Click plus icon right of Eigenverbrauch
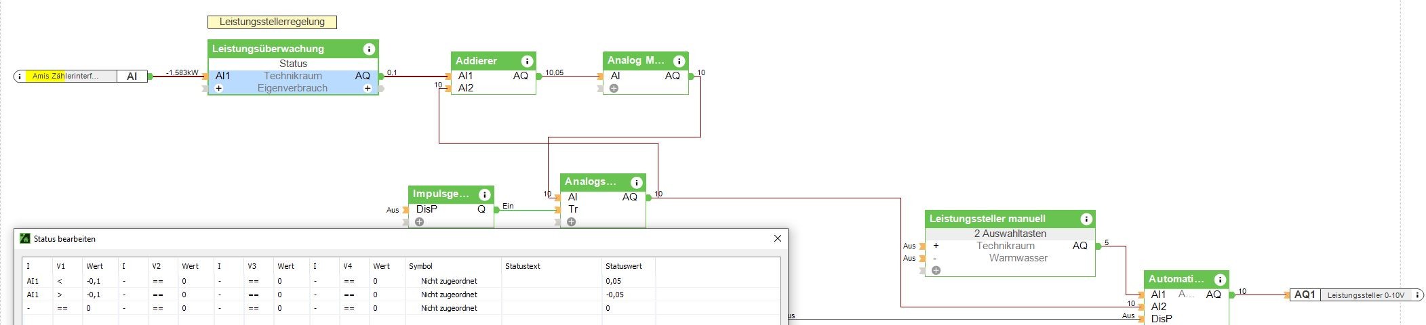The height and width of the screenshot is (325, 1426). click(368, 89)
